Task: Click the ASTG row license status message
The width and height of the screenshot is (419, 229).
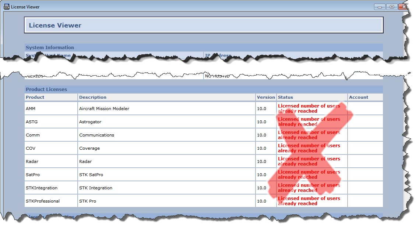Action: [309, 122]
